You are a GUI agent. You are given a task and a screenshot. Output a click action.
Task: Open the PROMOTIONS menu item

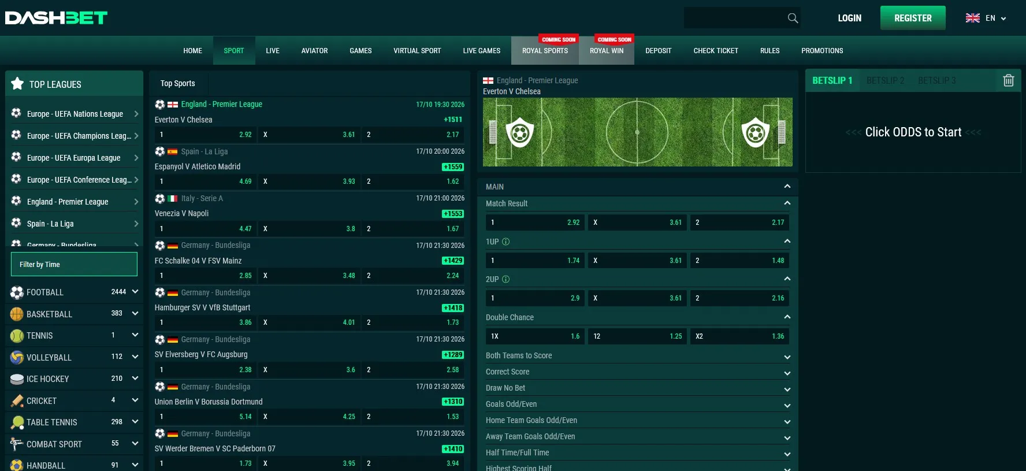(x=822, y=51)
